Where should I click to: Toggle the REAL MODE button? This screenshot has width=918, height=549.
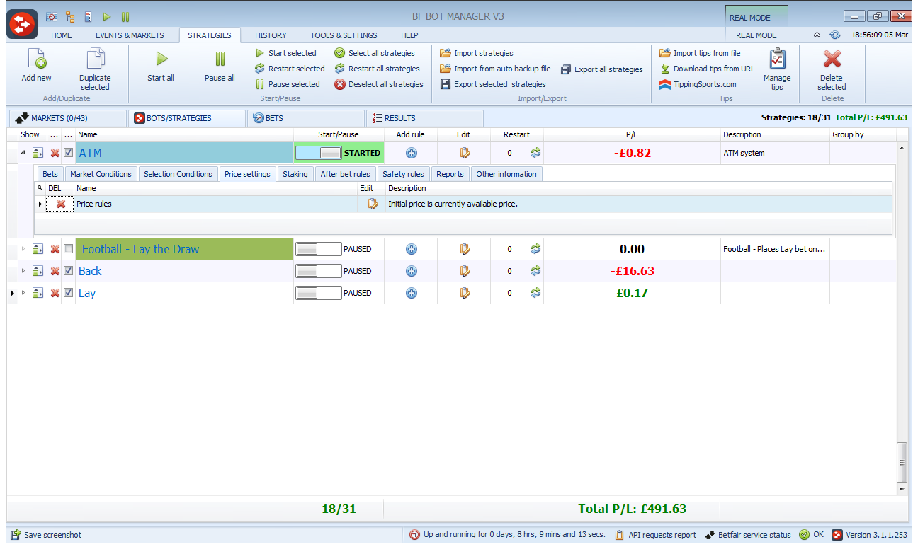(x=756, y=18)
